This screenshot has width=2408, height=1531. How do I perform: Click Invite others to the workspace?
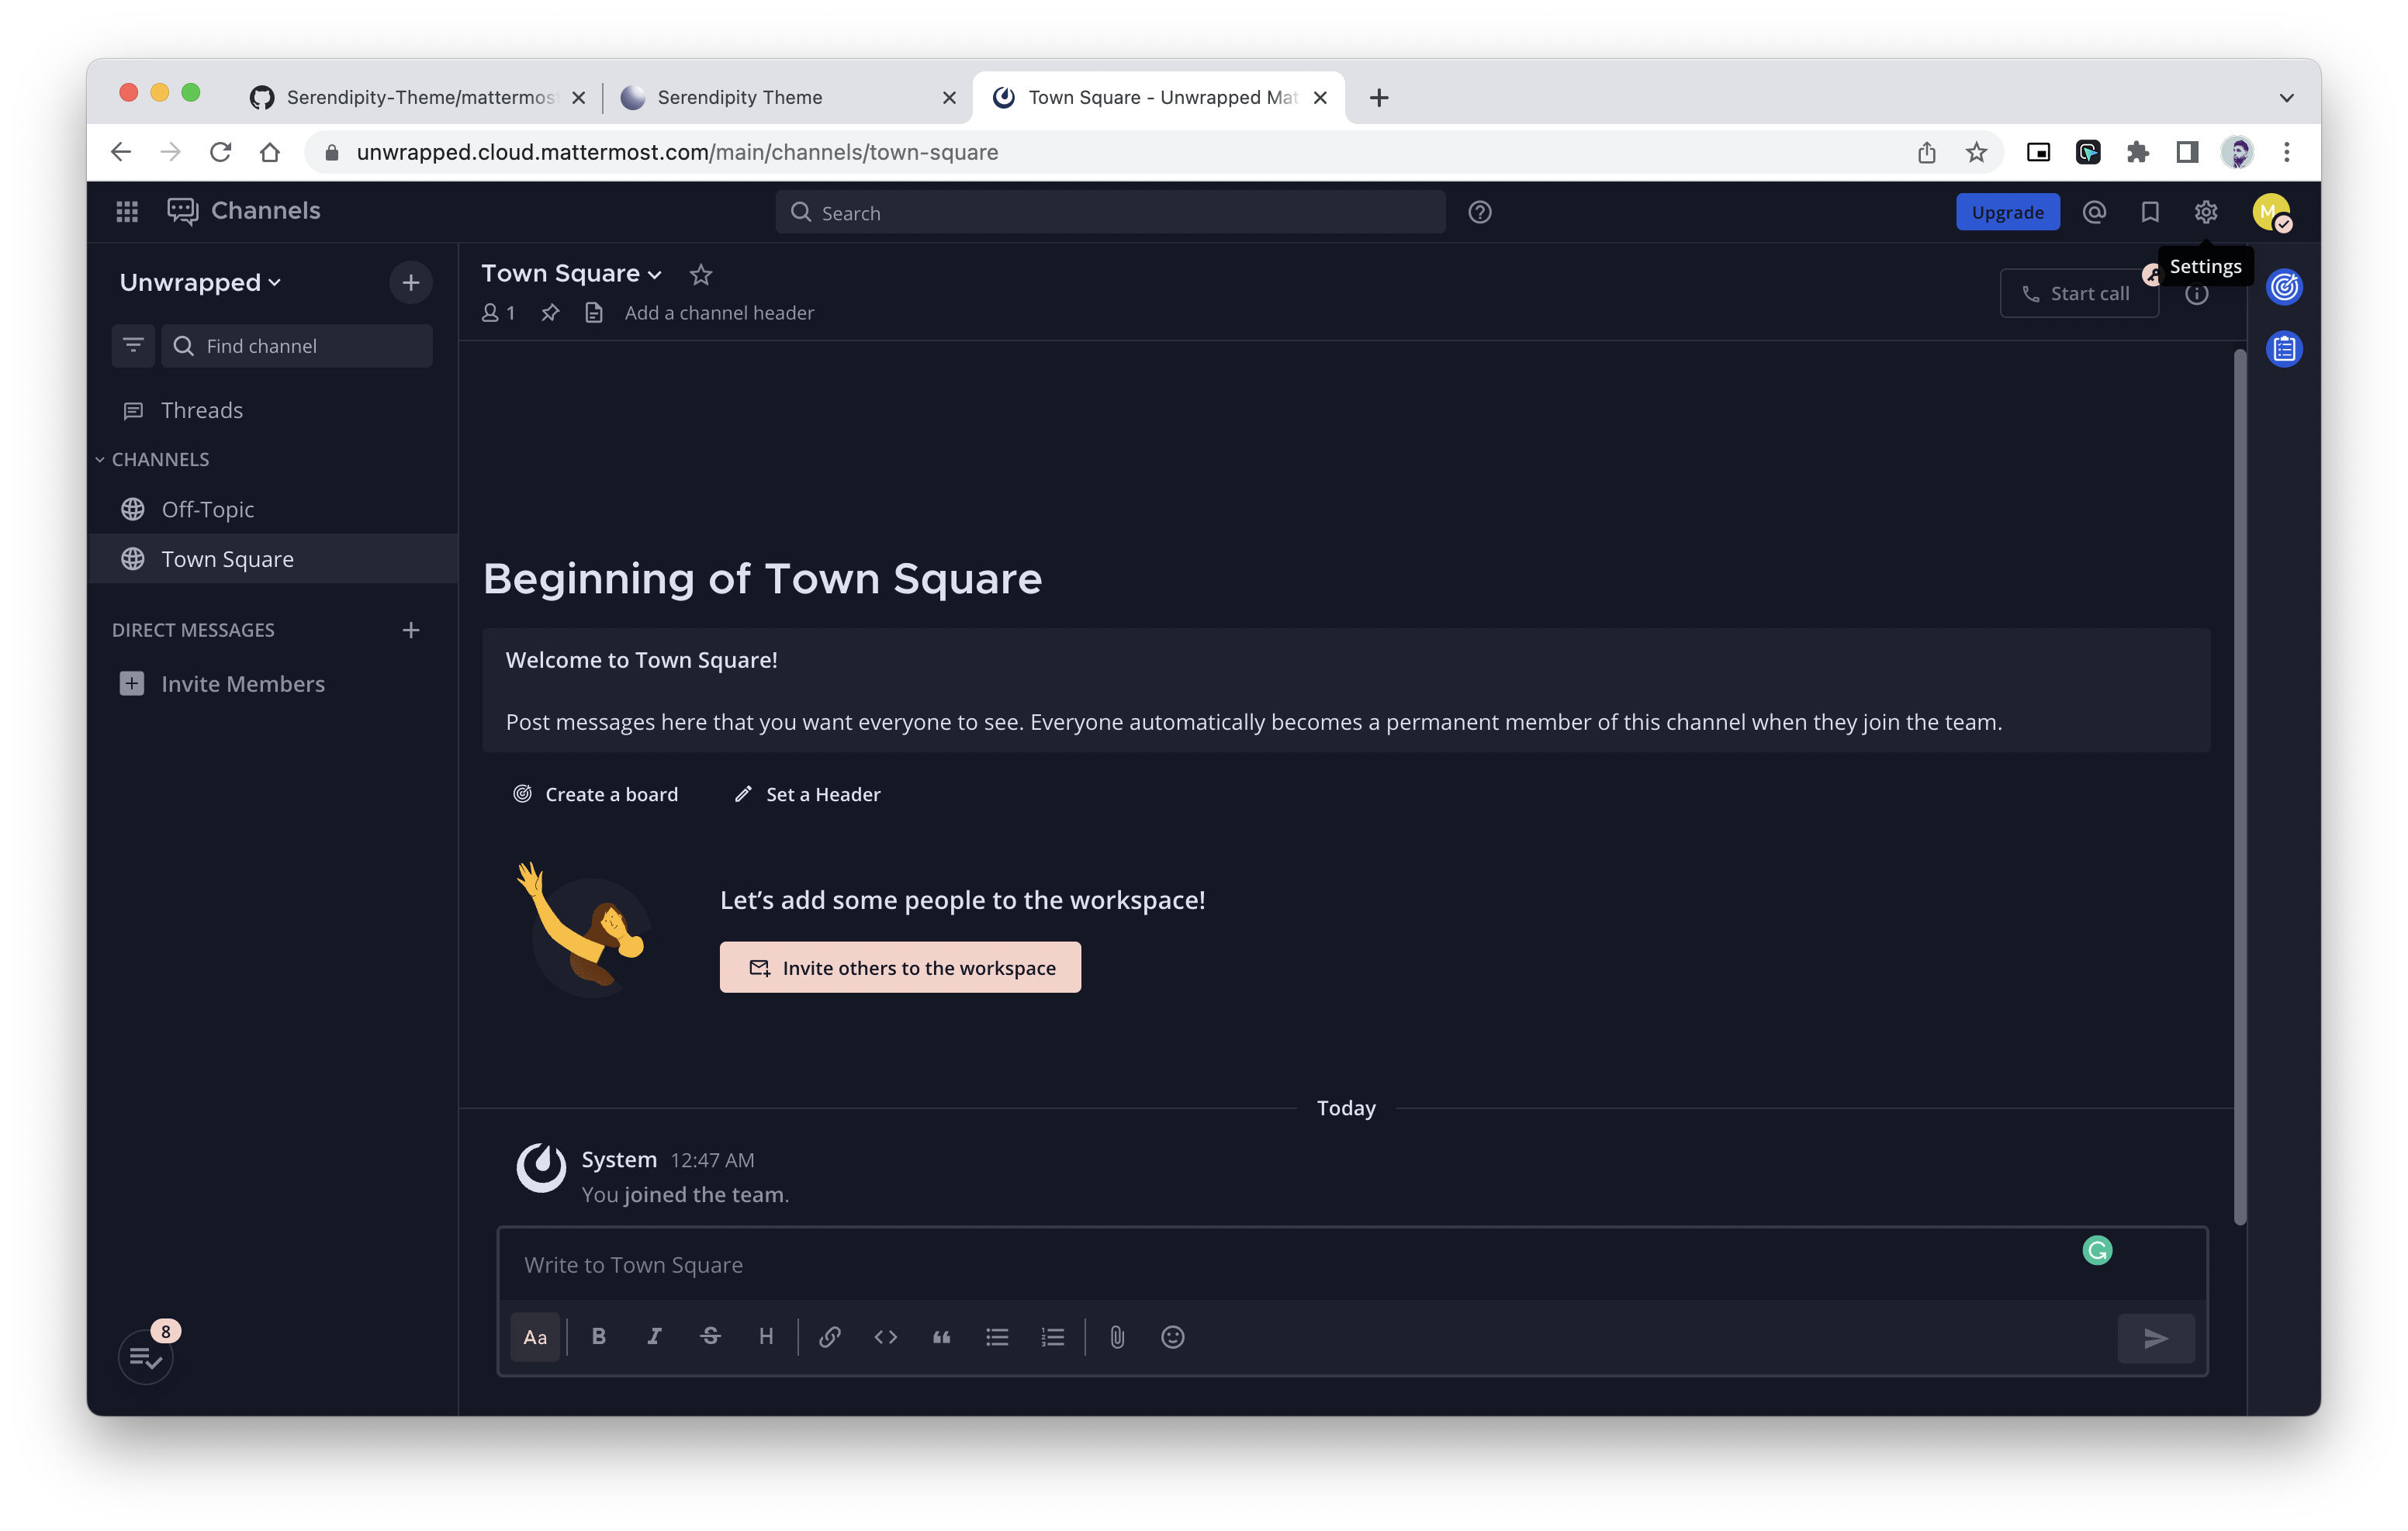(x=900, y=968)
